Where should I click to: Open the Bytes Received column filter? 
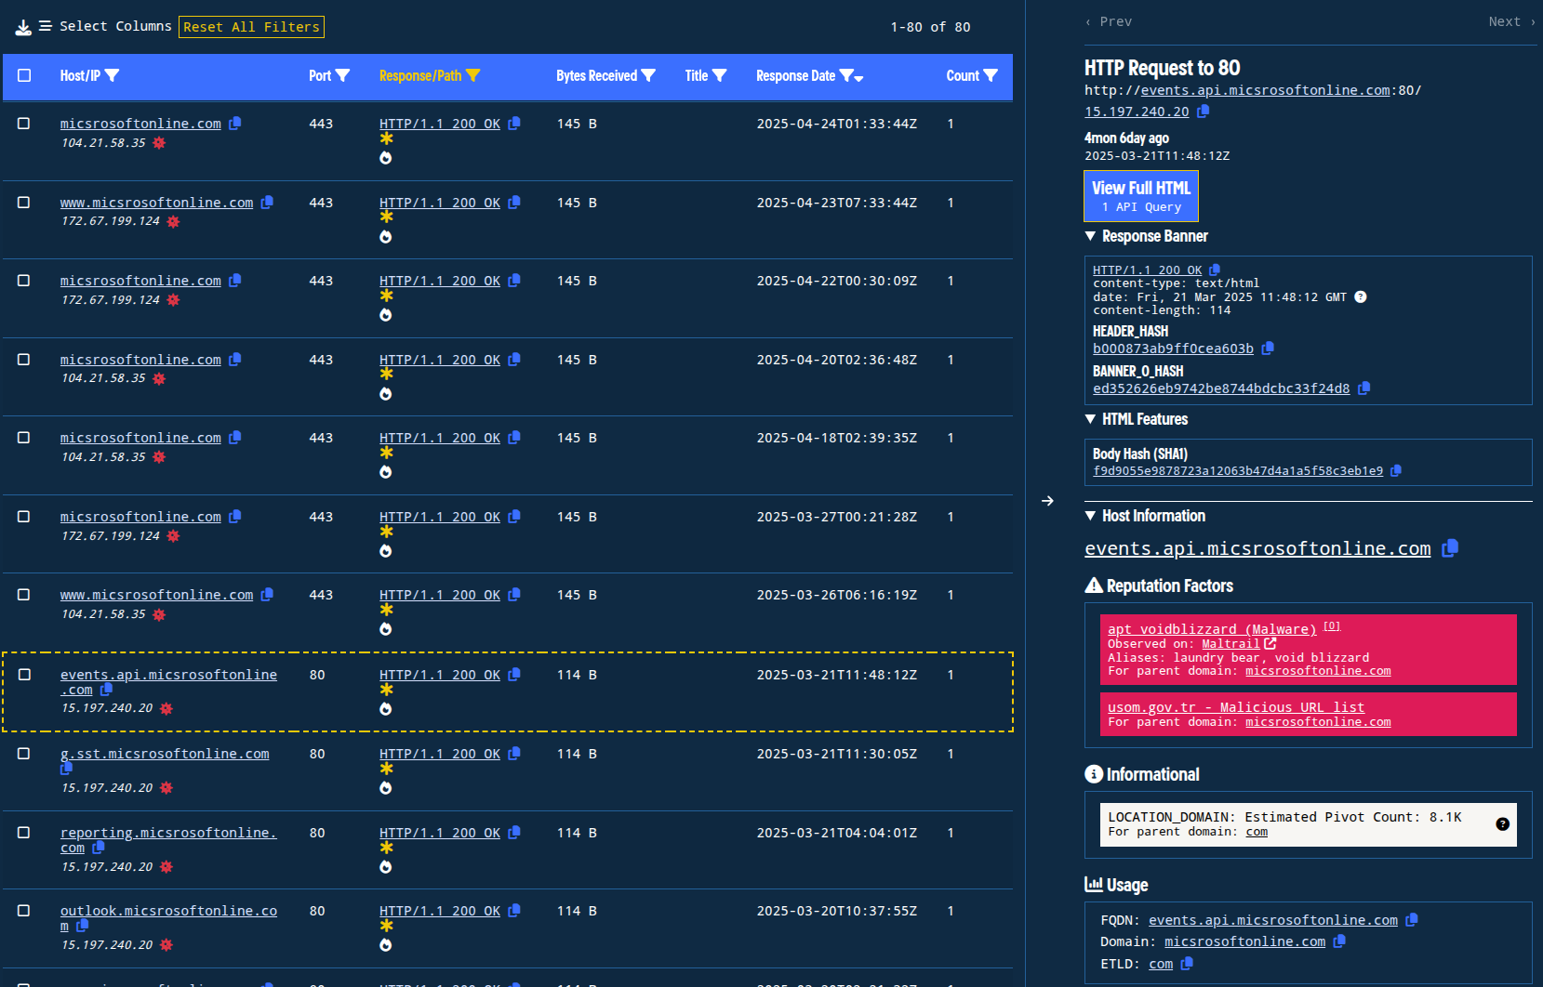tap(648, 76)
